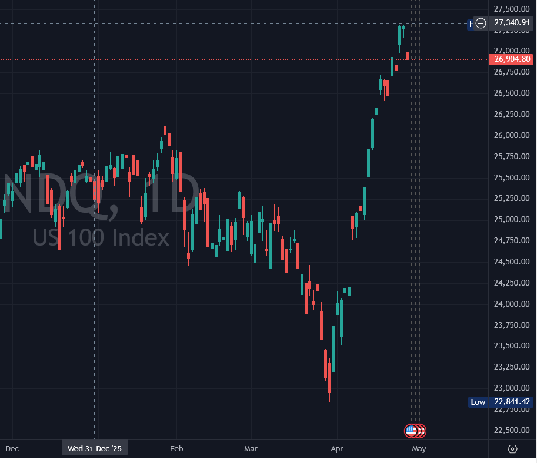Click the Wed 31 Dec '25 date label
537x463 pixels.
(95, 448)
